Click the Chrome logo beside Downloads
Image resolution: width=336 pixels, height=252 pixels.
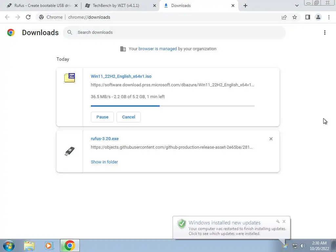pos(11,32)
